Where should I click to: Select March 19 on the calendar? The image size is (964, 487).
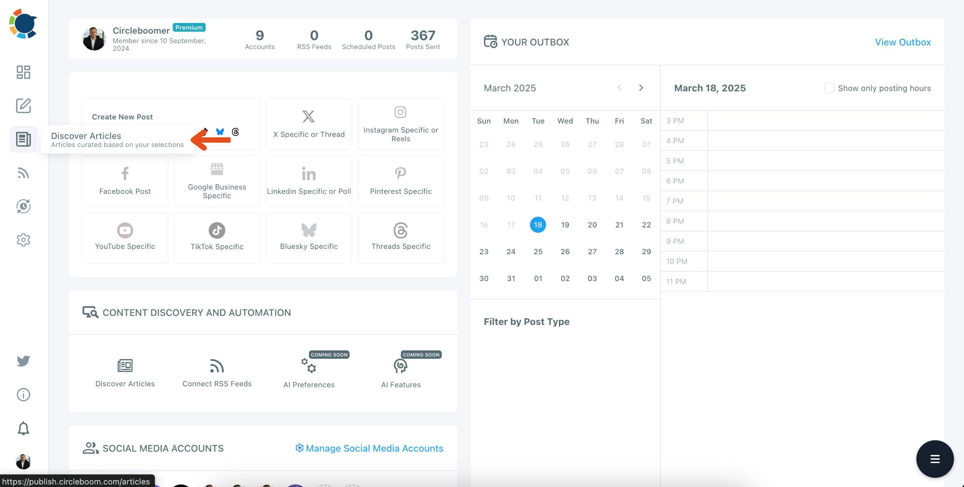tap(565, 225)
